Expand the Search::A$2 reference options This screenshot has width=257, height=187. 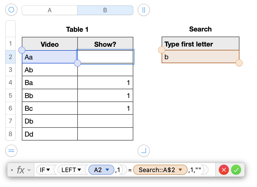coord(180,170)
